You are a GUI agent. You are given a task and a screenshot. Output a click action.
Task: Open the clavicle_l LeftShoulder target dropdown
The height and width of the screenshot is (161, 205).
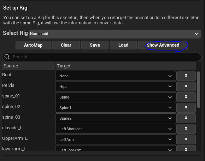click(x=116, y=129)
